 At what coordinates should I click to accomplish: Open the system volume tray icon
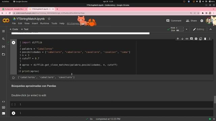click(203, 1)
